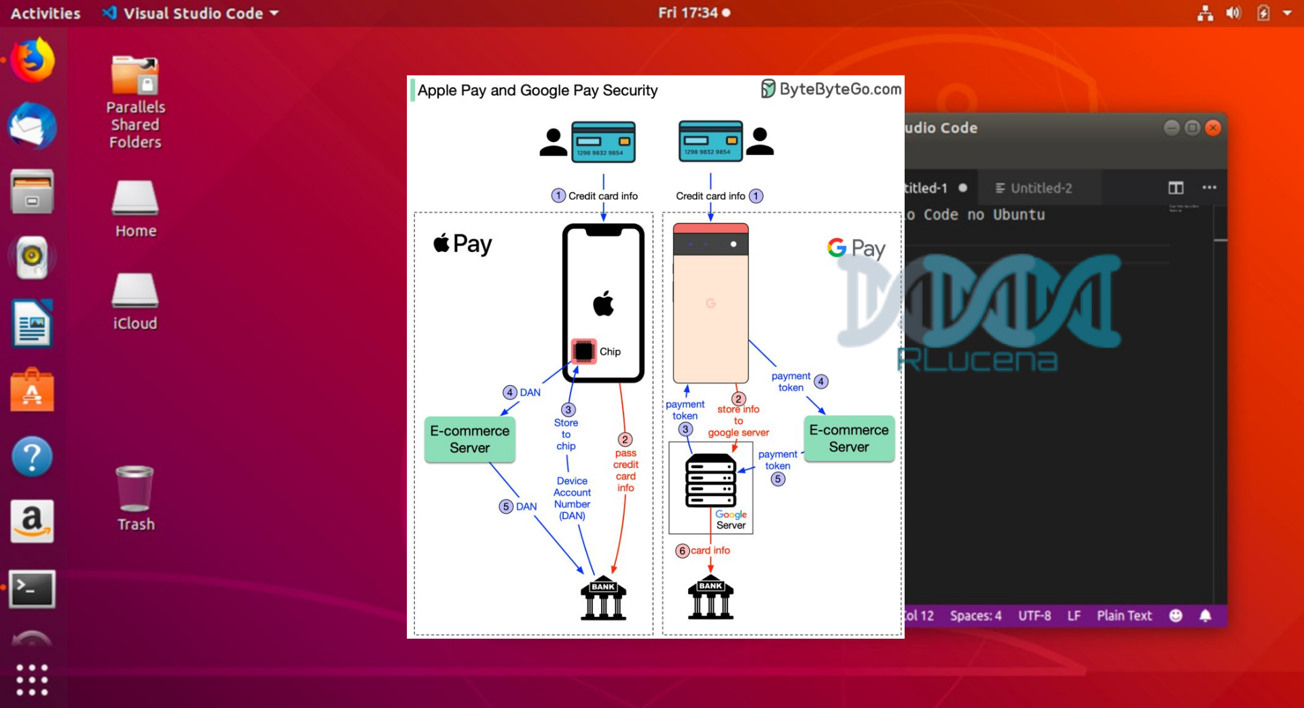Select the Trash desktop icon
The height and width of the screenshot is (708, 1304).
(x=135, y=499)
